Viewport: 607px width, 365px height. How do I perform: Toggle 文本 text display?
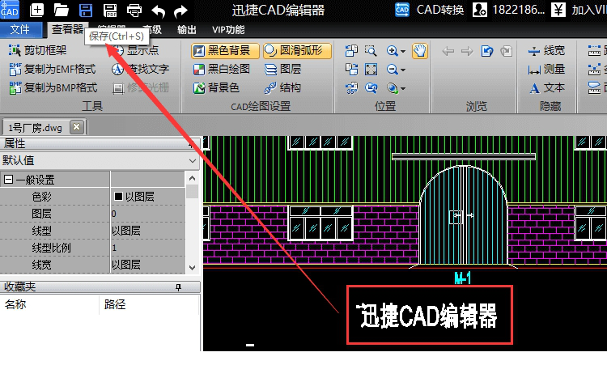tap(546, 87)
